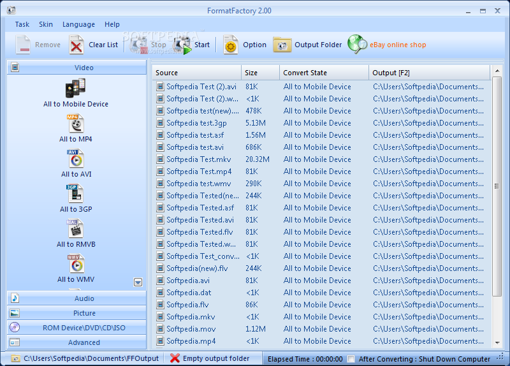Select the Softpedia test.asf row
Viewport: 510px width, 366px height.
pyautogui.click(x=321, y=135)
